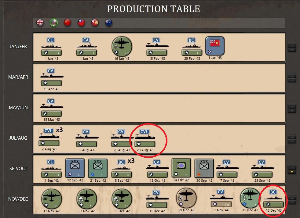Toggle the British flag nation filter
Image resolution: width=300 pixels, height=218 pixels.
click(x=40, y=22)
